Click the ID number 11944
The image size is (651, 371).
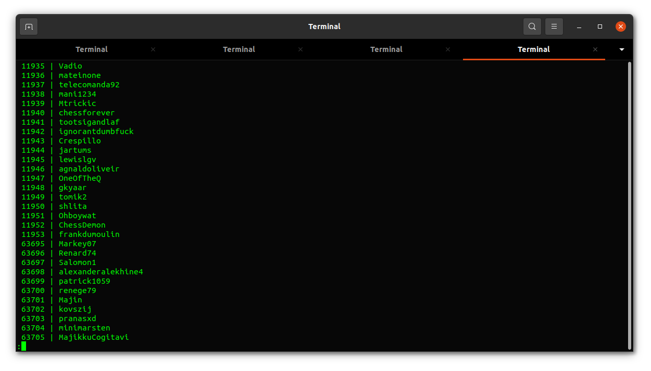point(33,150)
